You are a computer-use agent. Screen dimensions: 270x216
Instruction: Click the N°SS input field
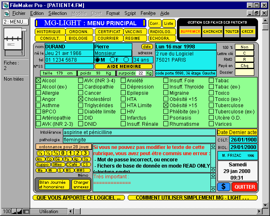click(69, 66)
